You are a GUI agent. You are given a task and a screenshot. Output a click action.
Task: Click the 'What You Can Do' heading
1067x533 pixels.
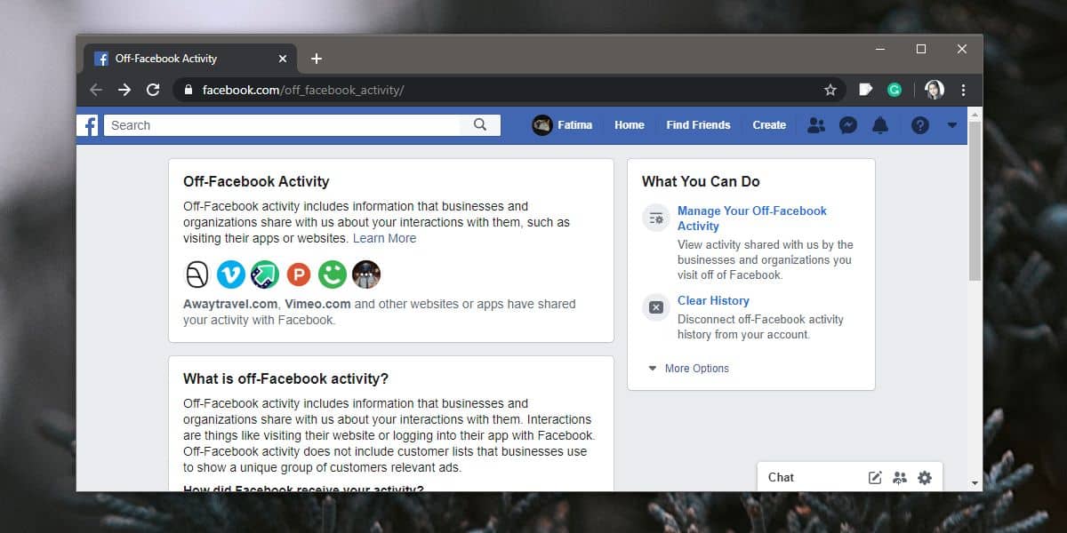click(701, 181)
